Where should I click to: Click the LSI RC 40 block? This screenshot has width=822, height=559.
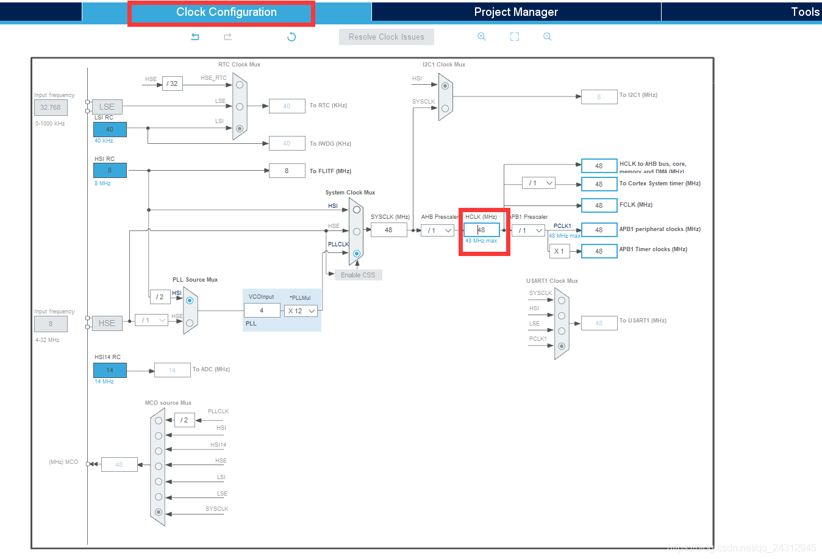(x=110, y=129)
